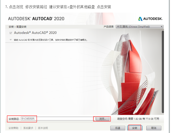Open the 版本说明 link
This screenshot has width=174, height=133.
click(x=43, y=128)
